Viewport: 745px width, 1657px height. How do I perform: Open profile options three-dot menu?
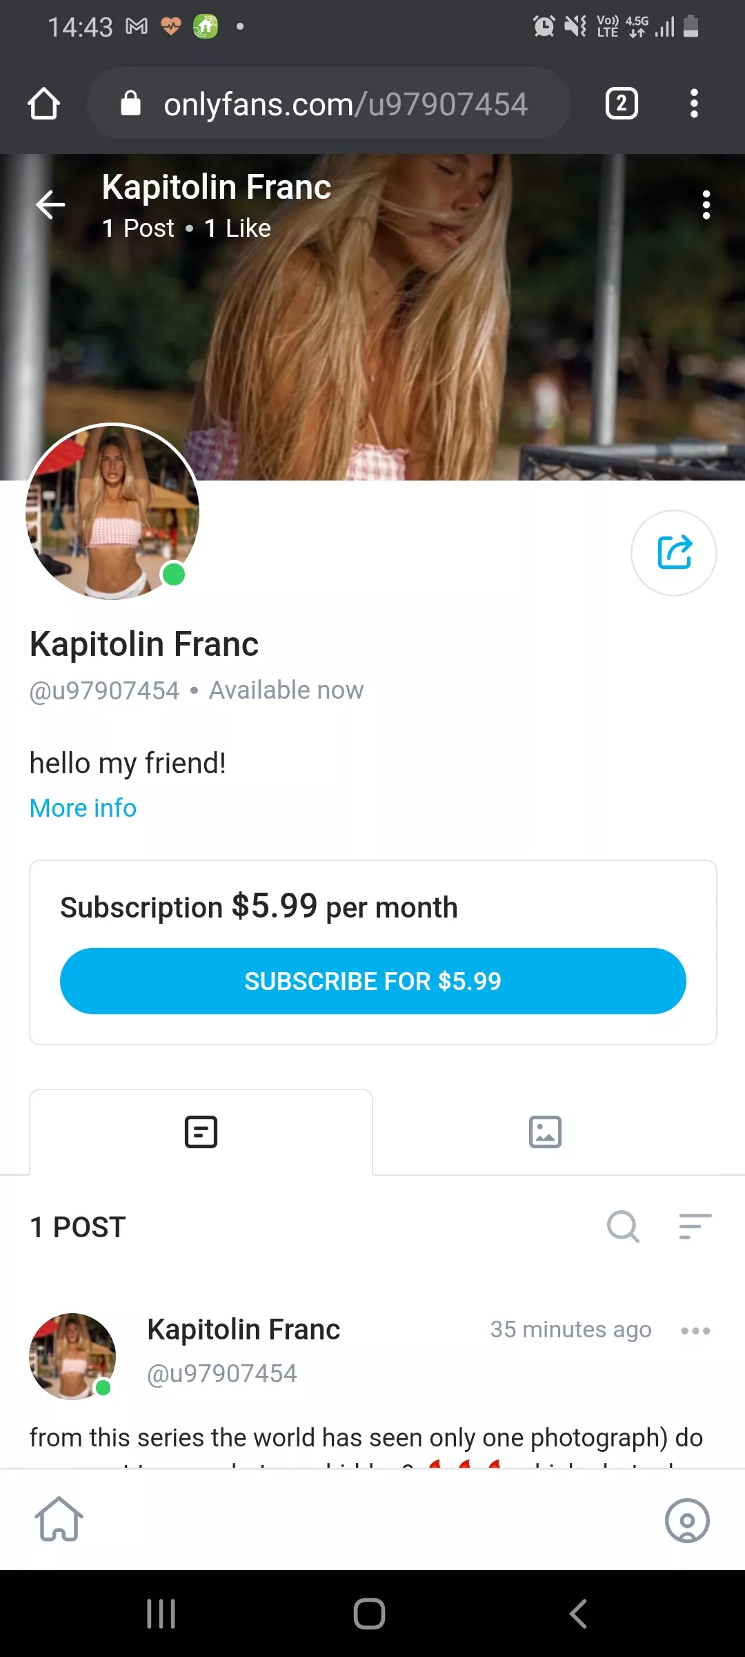pyautogui.click(x=706, y=204)
